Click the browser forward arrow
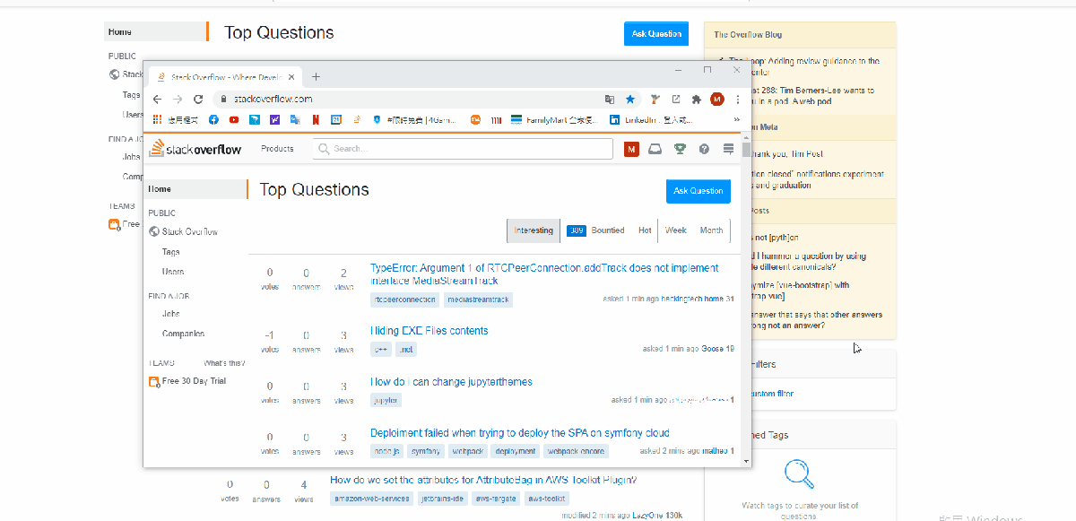 tap(178, 99)
